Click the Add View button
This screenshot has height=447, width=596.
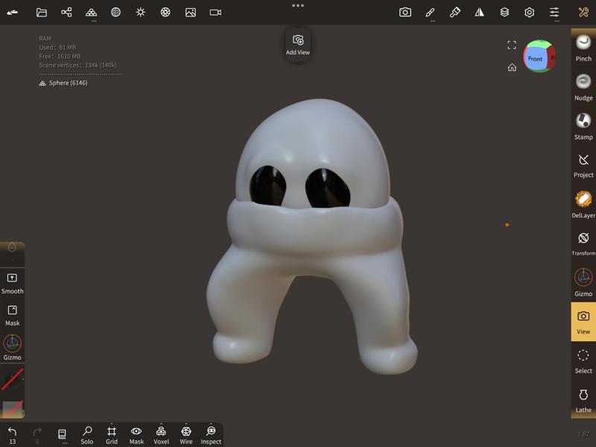point(298,44)
